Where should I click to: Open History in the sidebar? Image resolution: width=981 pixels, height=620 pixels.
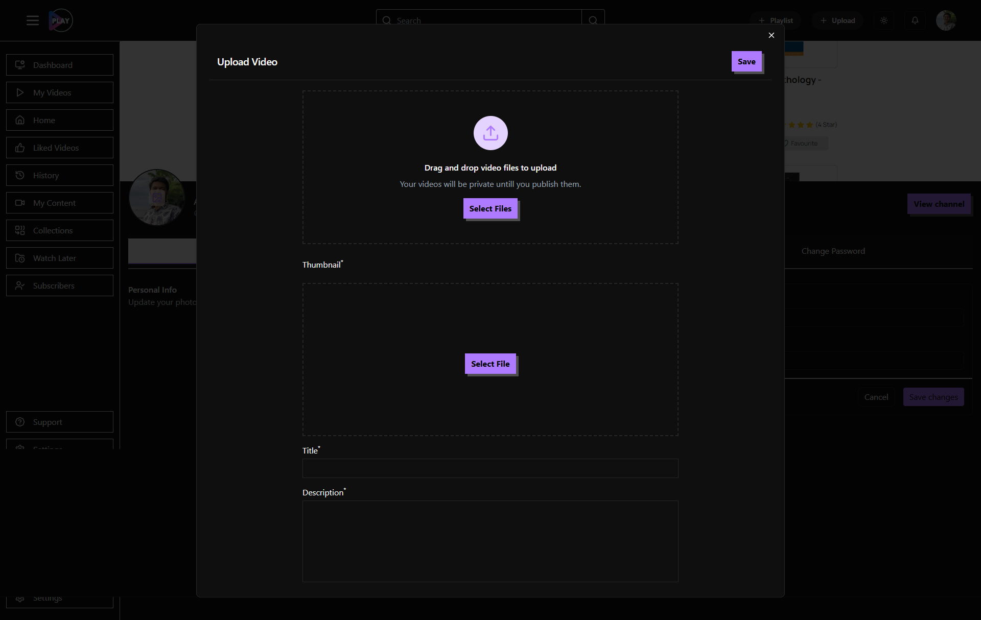60,175
